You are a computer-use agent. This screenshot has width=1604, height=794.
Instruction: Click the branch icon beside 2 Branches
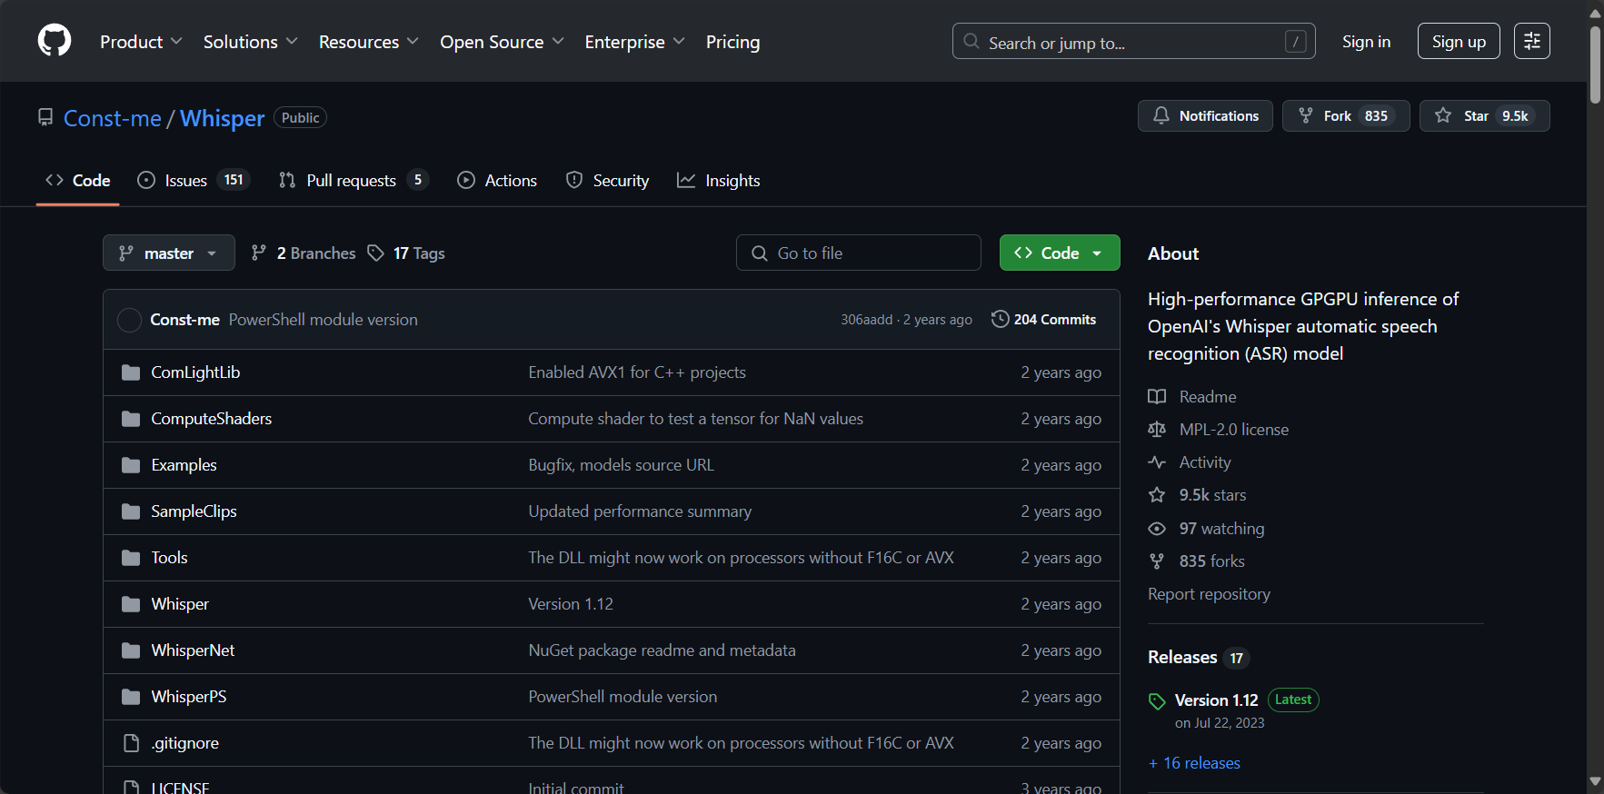[x=259, y=253]
